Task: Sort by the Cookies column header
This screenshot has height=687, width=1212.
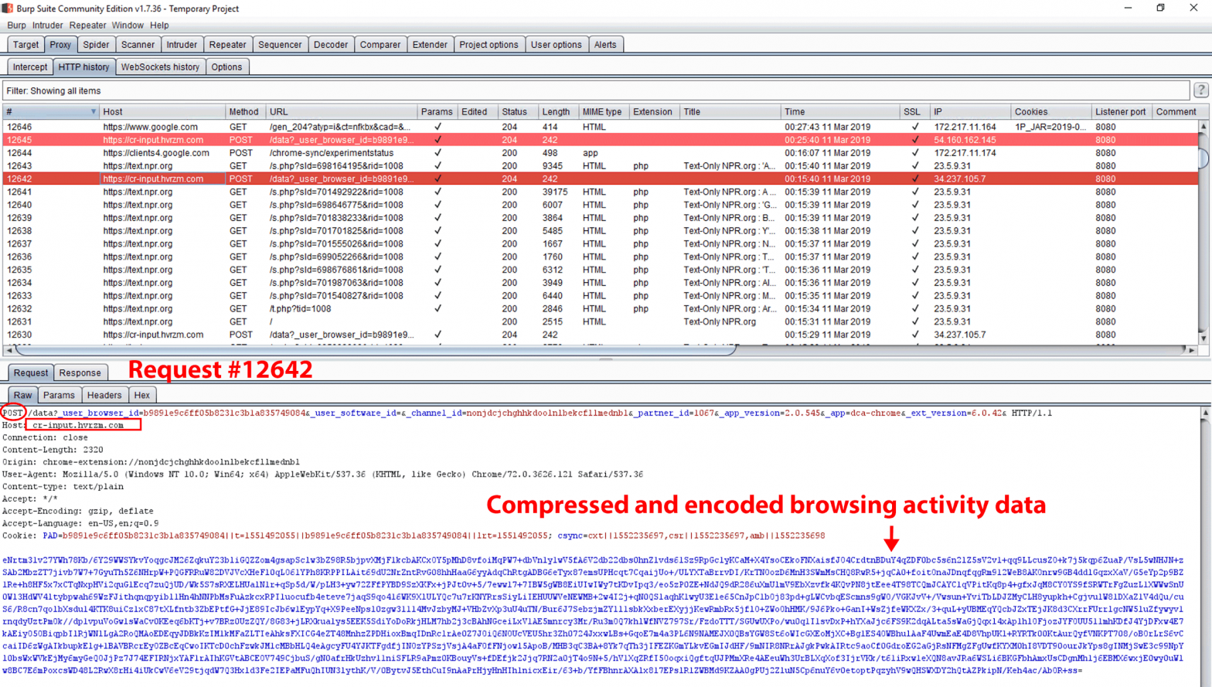Action: point(1050,112)
